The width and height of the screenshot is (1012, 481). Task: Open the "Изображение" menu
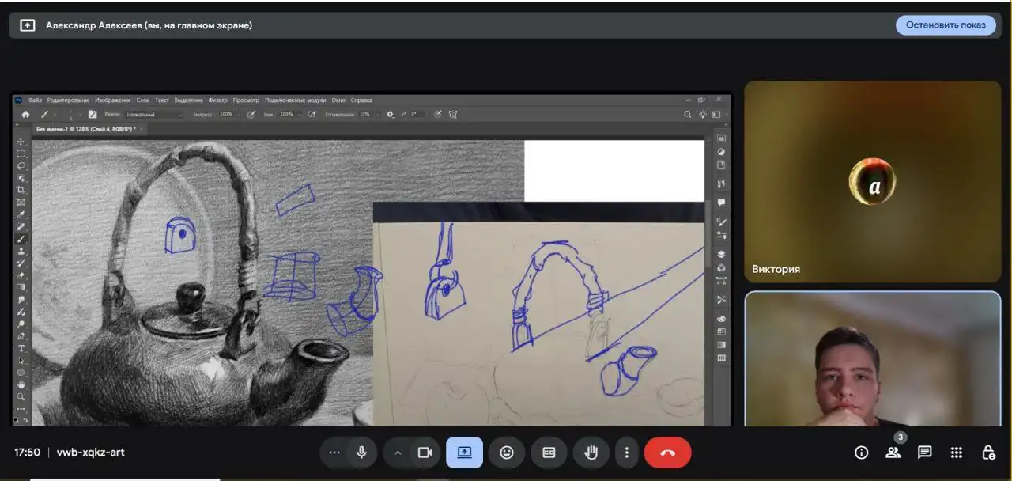tap(113, 100)
